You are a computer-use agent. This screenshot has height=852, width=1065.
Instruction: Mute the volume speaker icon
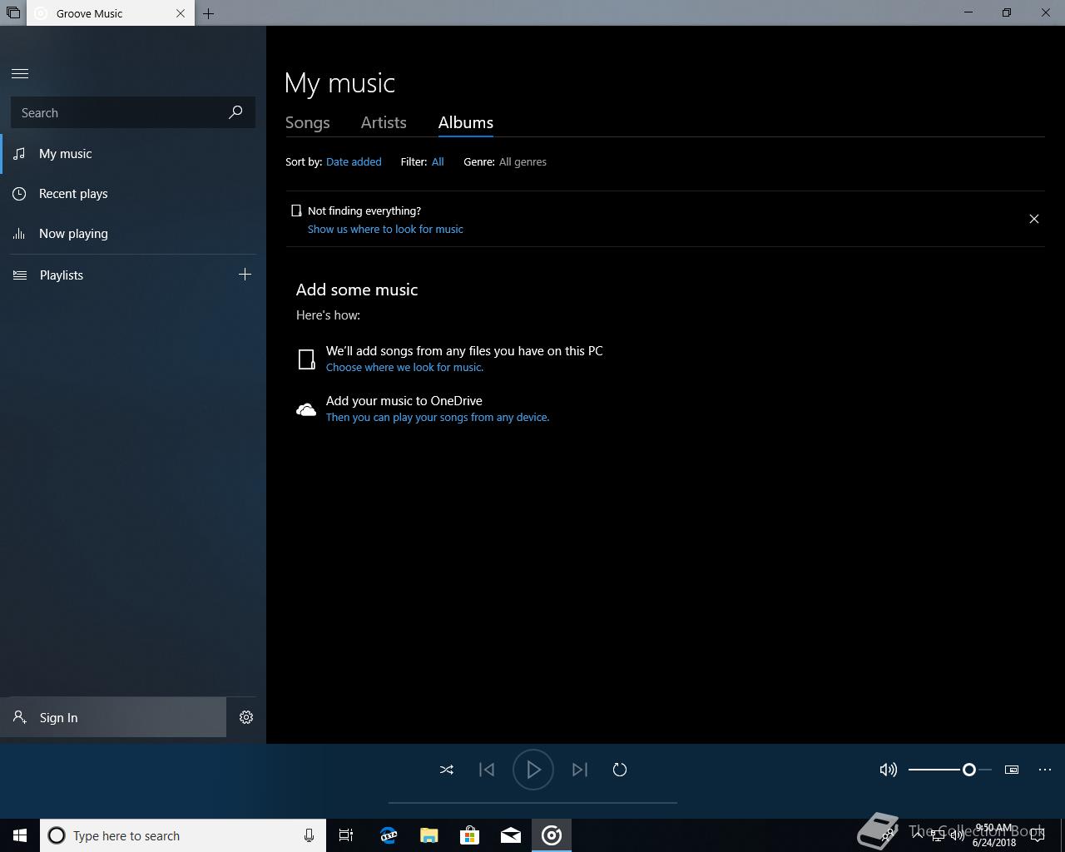coord(889,770)
